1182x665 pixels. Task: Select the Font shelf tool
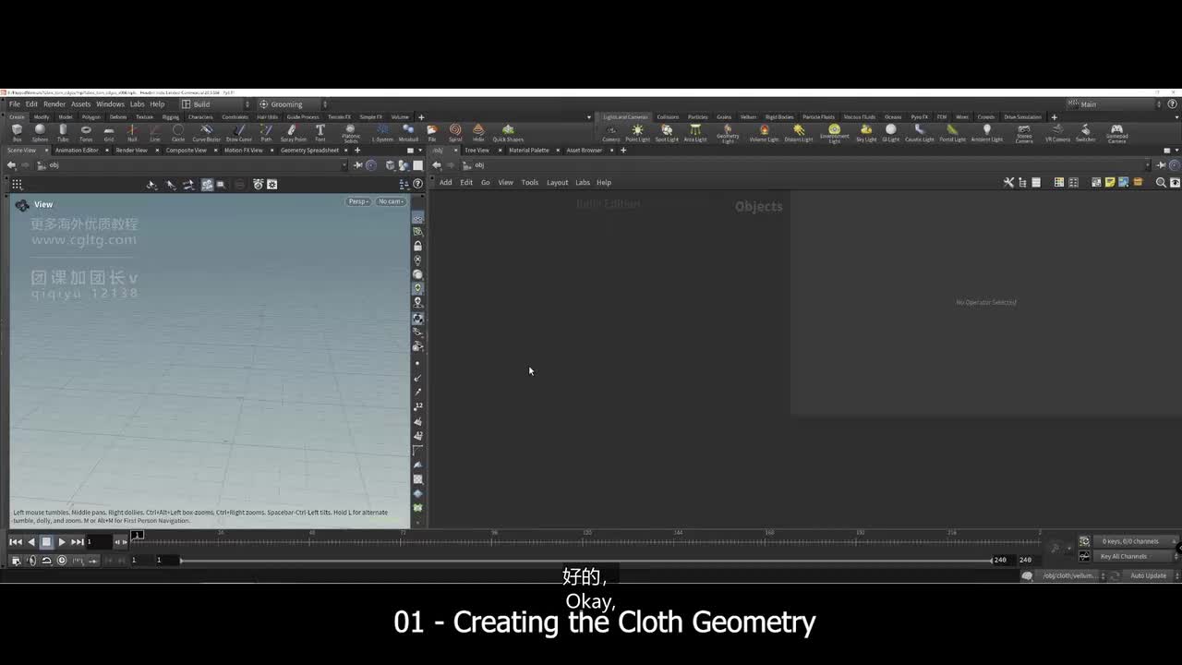coord(320,133)
